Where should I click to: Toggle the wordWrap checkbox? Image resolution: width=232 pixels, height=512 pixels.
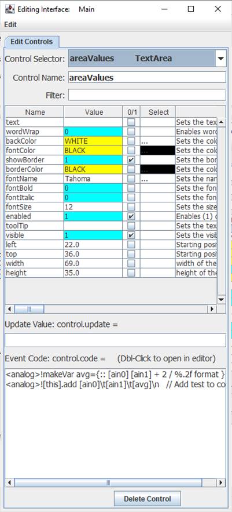(131, 132)
